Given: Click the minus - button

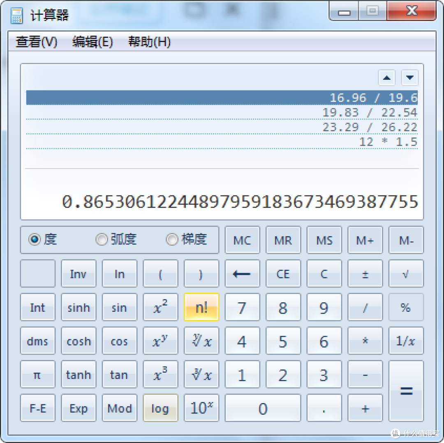Looking at the screenshot, I should (x=365, y=374).
